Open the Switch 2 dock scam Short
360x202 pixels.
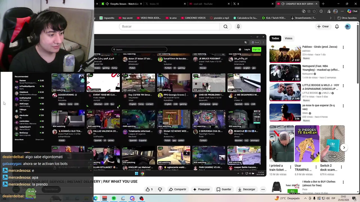332,144
